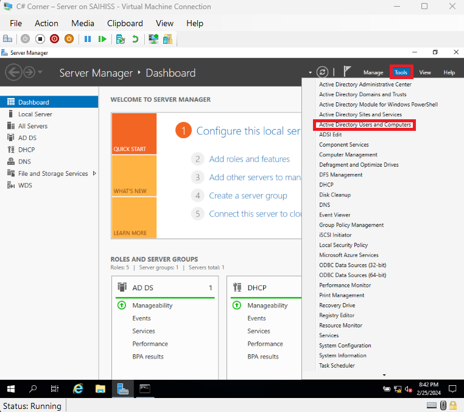Click the Reset VM play icon
464x412 pixels.
(102, 39)
